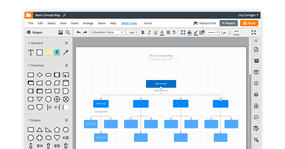Viewport: 285px width, 149px height.
Task: Toggle underline formatting
Action: click(x=156, y=33)
